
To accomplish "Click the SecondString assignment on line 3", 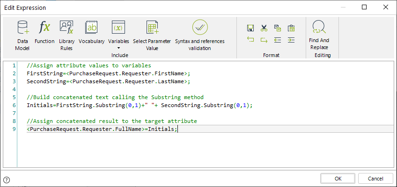I will tap(108, 81).
